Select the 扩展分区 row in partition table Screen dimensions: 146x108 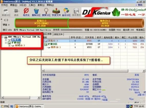(93, 44)
